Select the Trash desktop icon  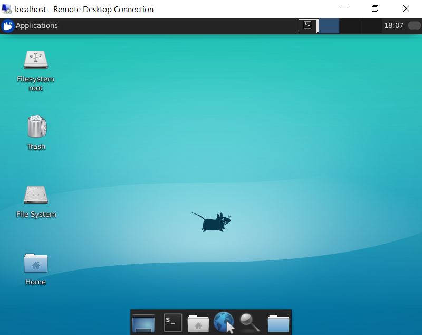37,126
